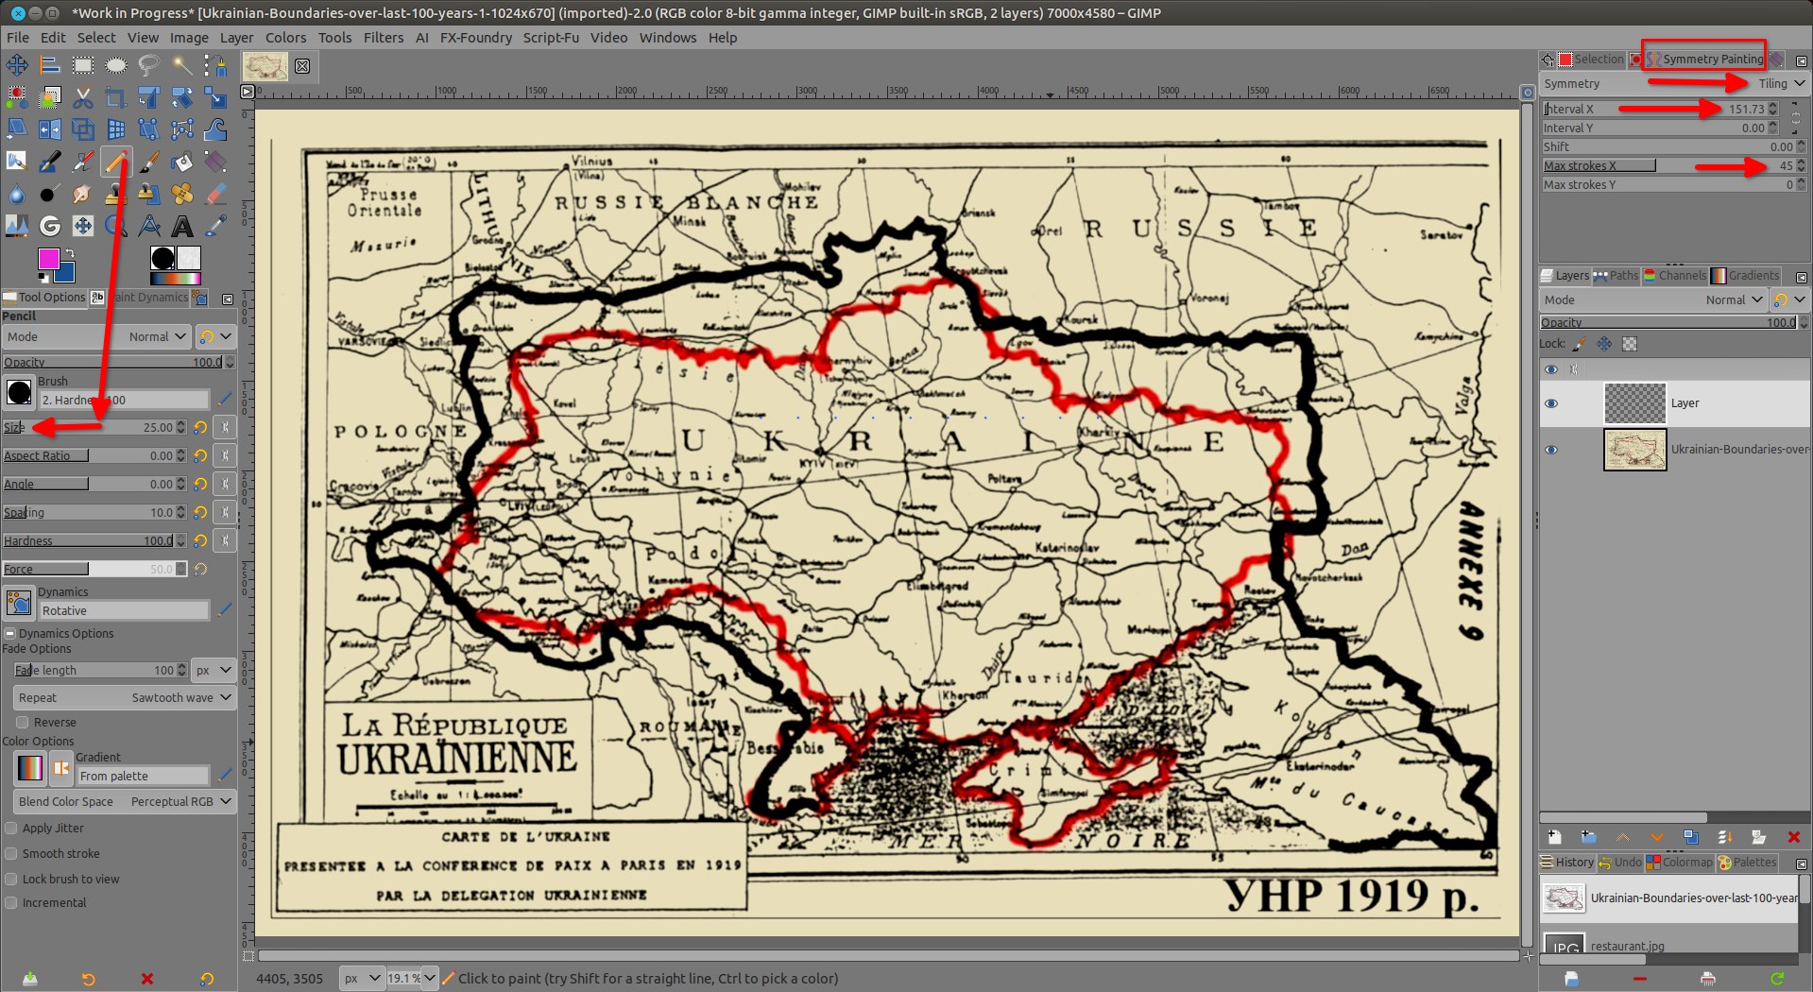
Task: Create a new layer group
Action: [1588, 837]
